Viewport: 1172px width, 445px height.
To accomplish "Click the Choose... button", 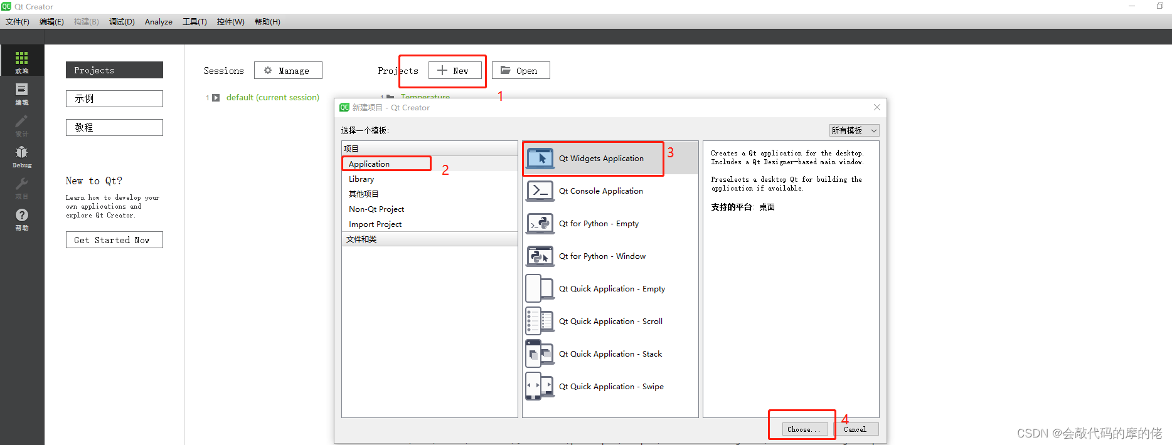I will point(804,429).
